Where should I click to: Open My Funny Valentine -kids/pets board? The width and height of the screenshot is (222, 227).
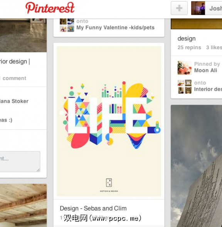coord(115,27)
